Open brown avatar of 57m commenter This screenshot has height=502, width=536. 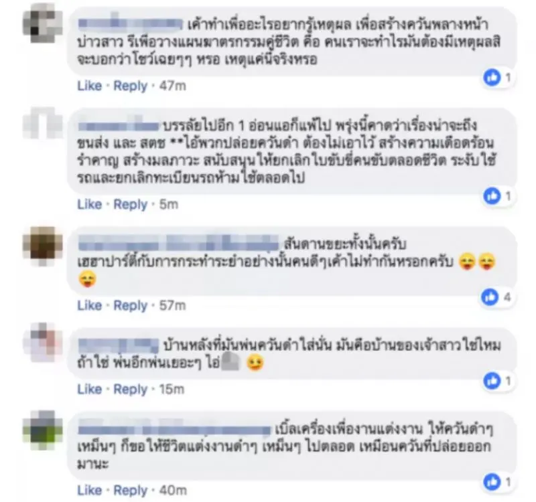(x=42, y=244)
